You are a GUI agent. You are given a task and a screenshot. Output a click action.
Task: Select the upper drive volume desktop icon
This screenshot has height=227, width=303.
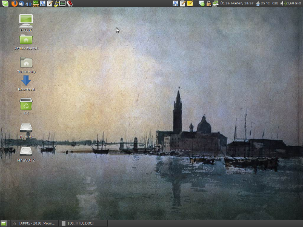(x=26, y=128)
